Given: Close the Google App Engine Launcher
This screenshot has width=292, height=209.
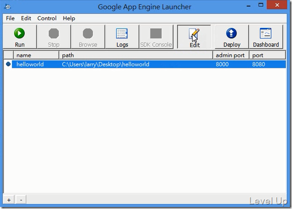Looking at the screenshot, I should 277,5.
